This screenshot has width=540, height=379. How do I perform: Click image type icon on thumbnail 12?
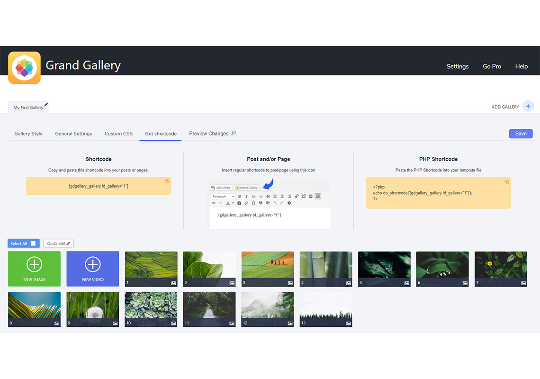[x=290, y=324]
